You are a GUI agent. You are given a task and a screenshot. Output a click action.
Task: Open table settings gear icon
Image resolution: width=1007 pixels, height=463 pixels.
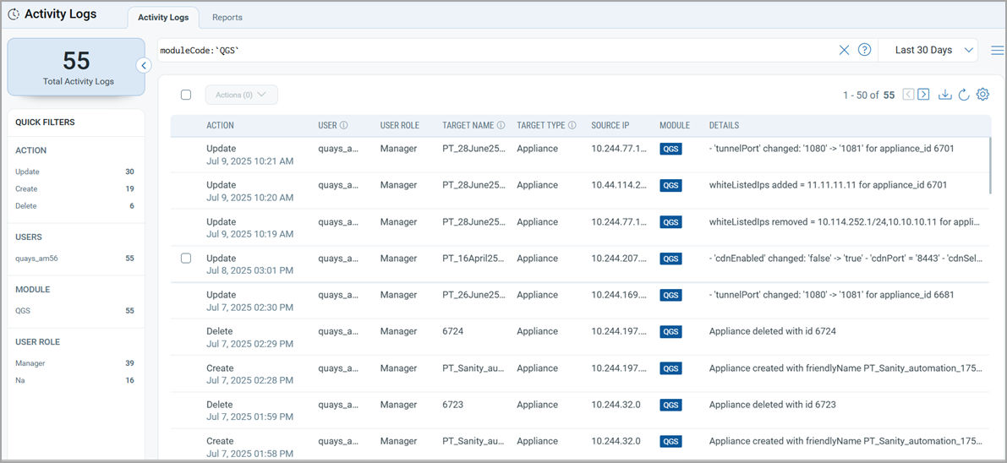[x=982, y=95]
